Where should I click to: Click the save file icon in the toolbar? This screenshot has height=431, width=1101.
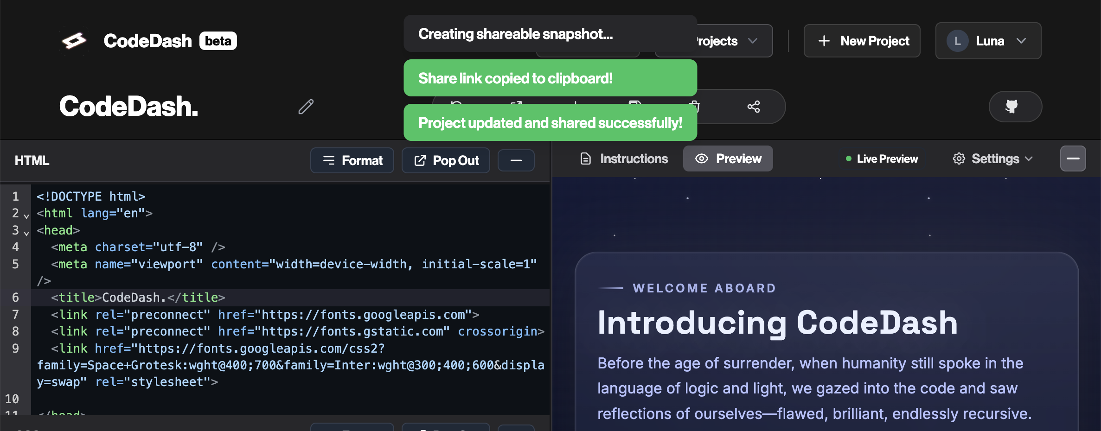(635, 107)
